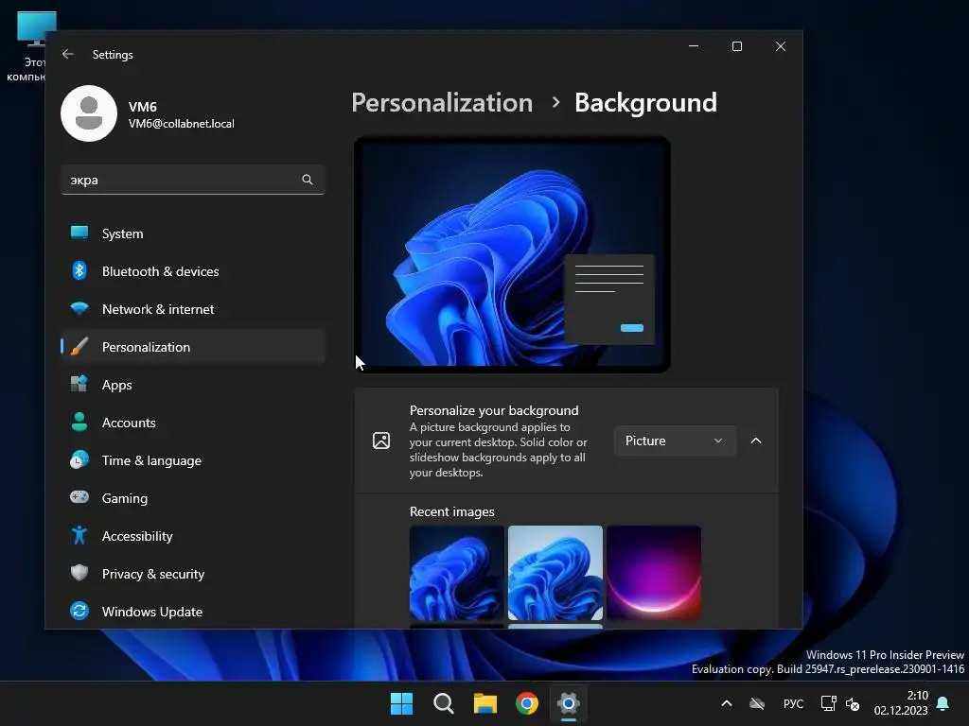Open Apps settings
This screenshot has width=969, height=726.
[x=193, y=385]
